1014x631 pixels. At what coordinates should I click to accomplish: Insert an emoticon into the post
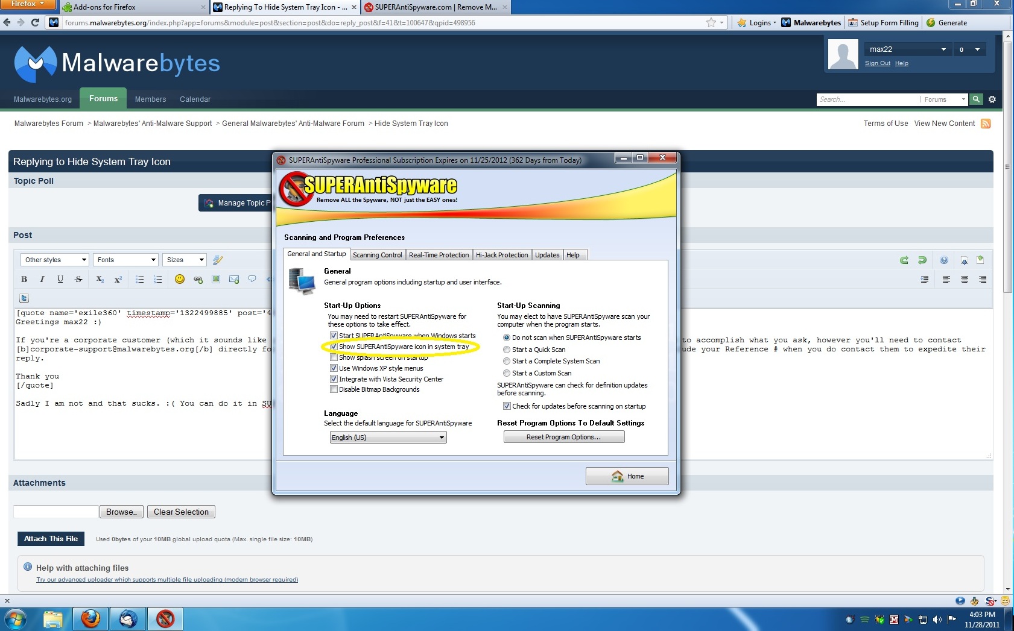pos(179,279)
